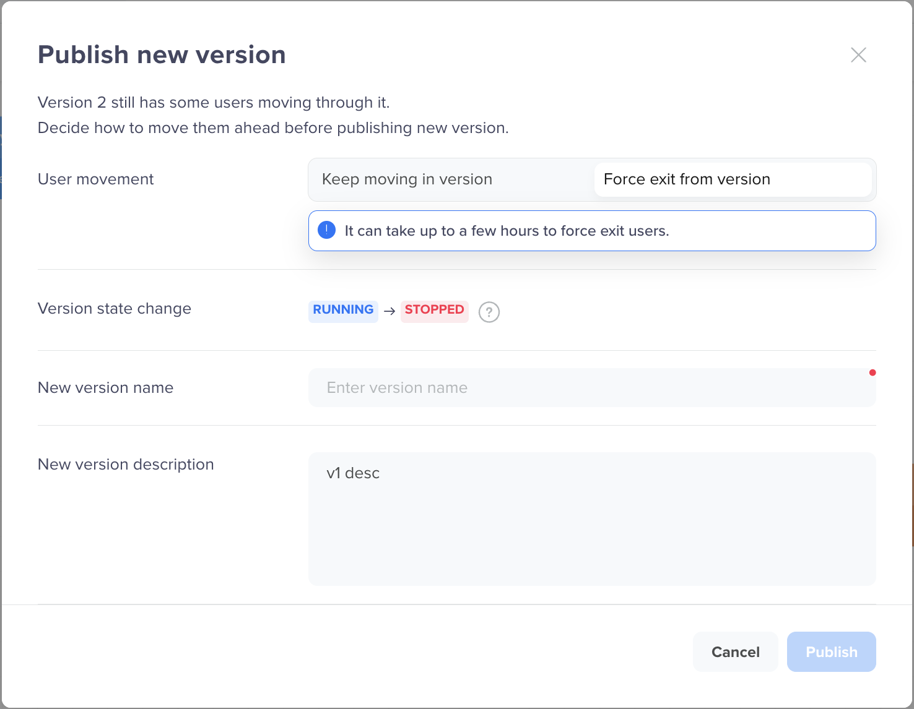Open the help tooltip next to version state change

[x=489, y=312]
